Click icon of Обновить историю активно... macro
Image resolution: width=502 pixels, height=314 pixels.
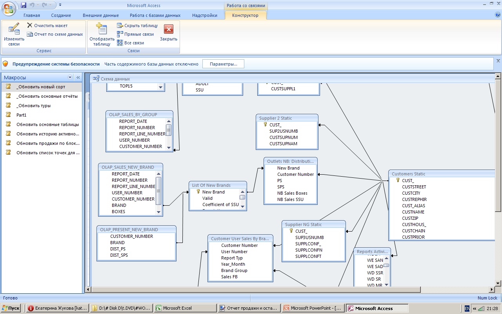[8, 134]
